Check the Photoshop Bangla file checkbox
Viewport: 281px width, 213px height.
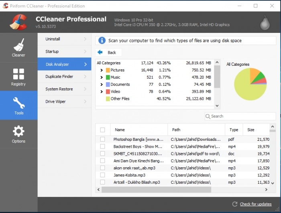tap(102, 139)
